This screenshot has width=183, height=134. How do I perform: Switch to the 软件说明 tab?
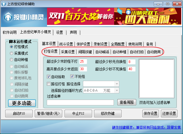coord(10,32)
